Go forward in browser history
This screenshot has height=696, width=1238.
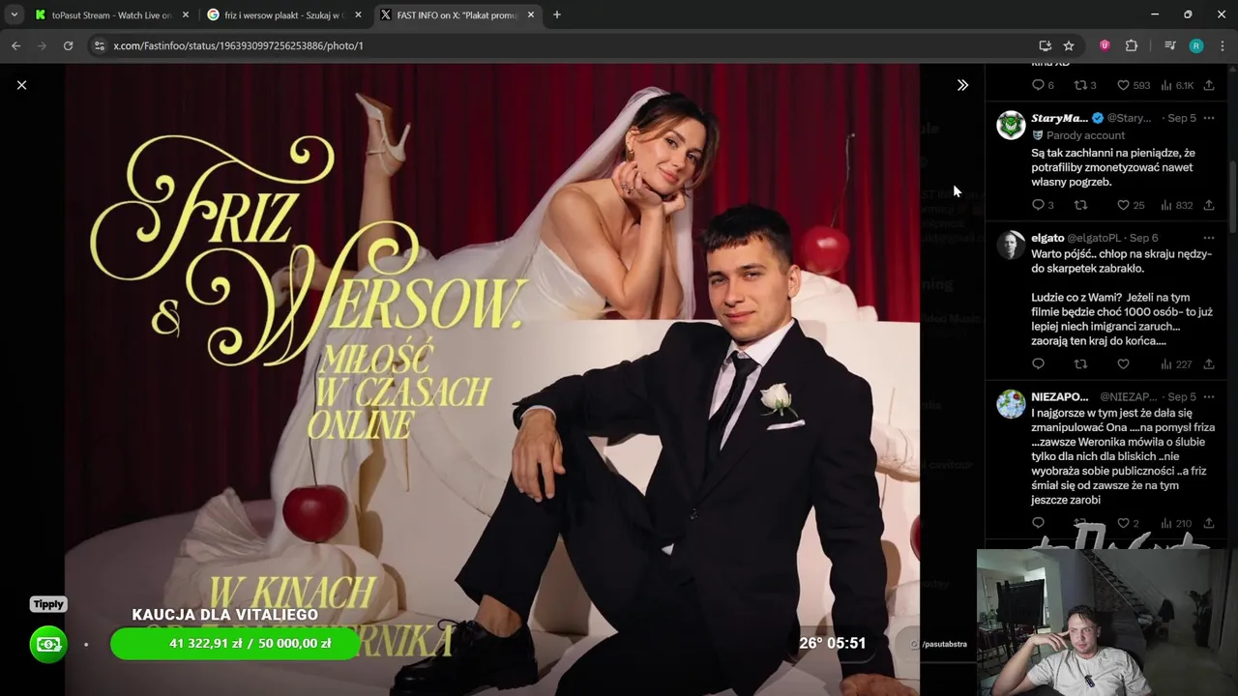[x=42, y=45]
